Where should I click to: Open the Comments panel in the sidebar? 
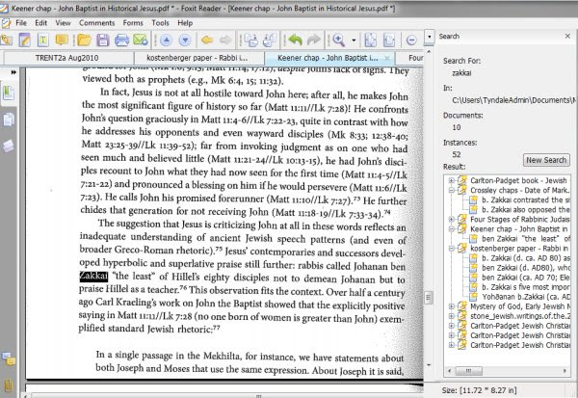pos(8,358)
